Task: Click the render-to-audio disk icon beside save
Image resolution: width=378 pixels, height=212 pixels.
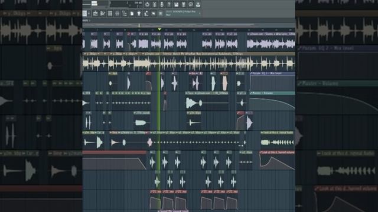Action: click(184, 4)
